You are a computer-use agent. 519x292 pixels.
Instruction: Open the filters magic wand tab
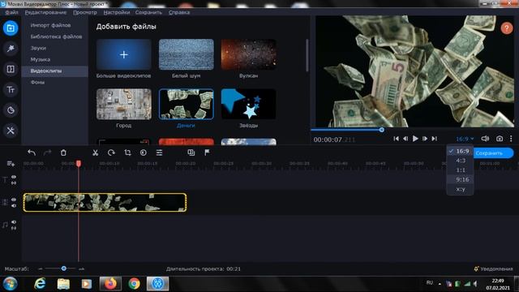tap(11, 49)
